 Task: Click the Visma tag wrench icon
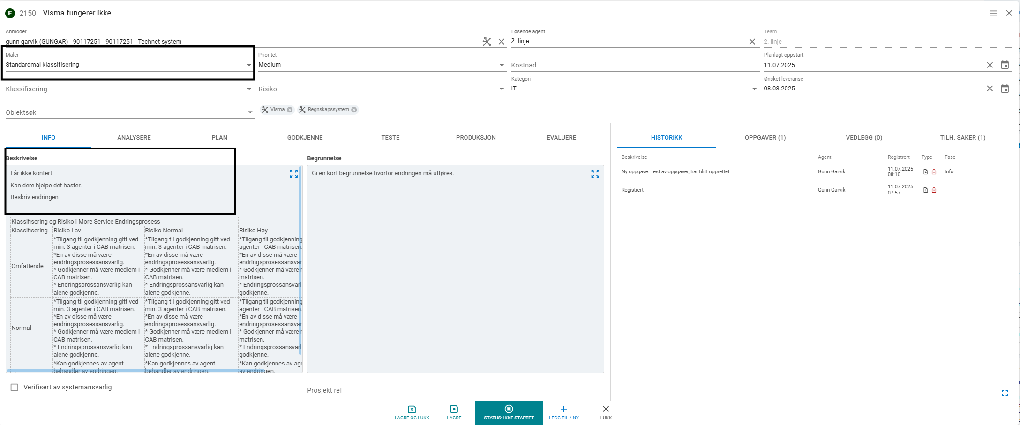(x=265, y=110)
